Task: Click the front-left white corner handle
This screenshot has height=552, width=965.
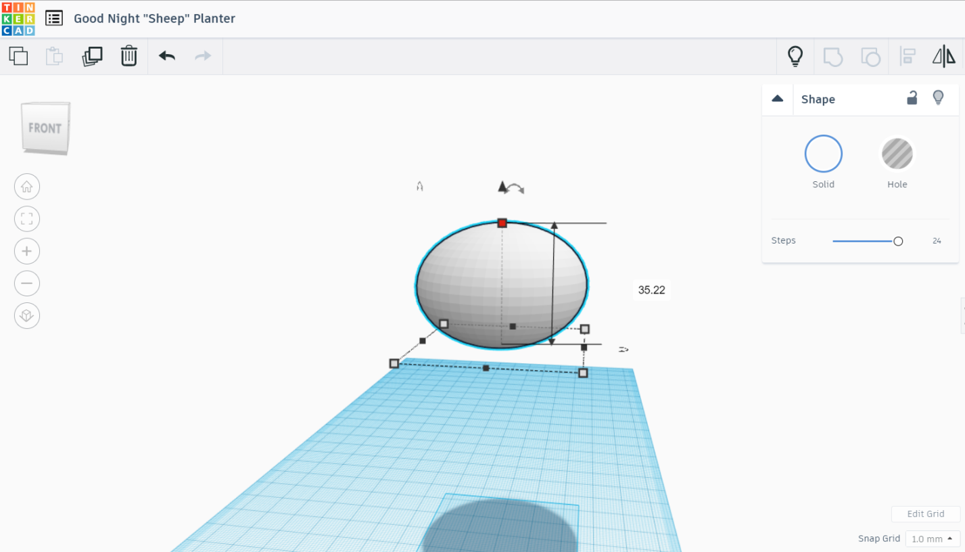Action: pyautogui.click(x=394, y=363)
